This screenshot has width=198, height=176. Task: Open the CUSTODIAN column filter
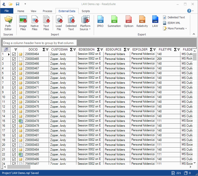(x=74, y=50)
